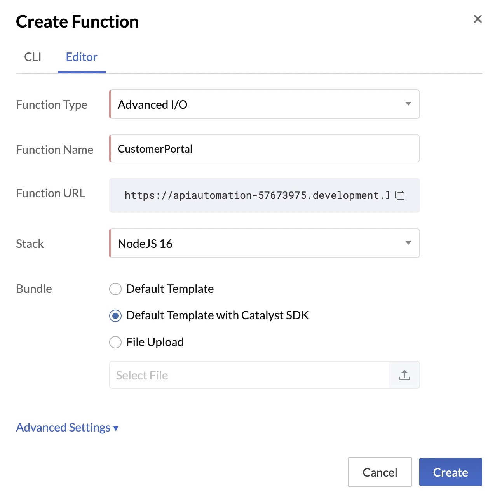Open the Stack dropdown showing NodeJS 16
Screen dimensions: 495x503
tap(264, 243)
